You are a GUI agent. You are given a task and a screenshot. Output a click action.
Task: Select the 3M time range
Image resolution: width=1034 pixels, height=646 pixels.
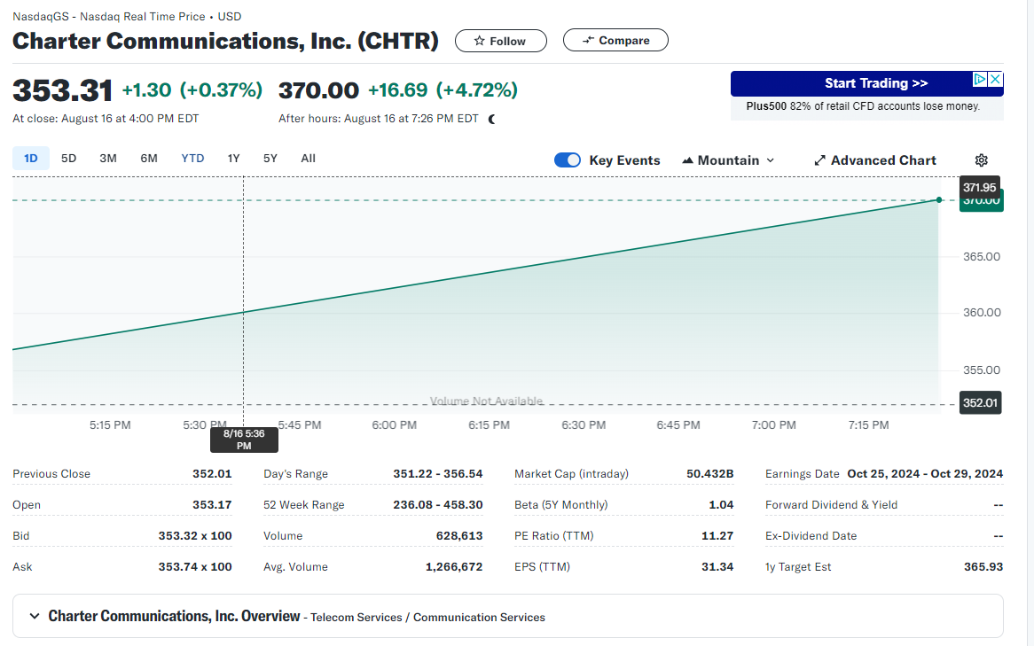(x=108, y=159)
